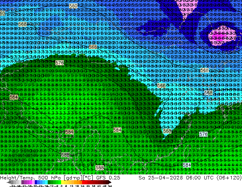Click the 'GFS 0.25' model label

[108, 178]
